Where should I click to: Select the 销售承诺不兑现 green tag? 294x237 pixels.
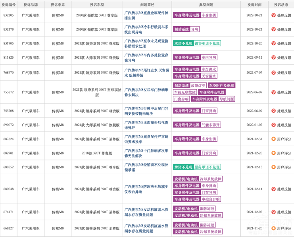207,43
